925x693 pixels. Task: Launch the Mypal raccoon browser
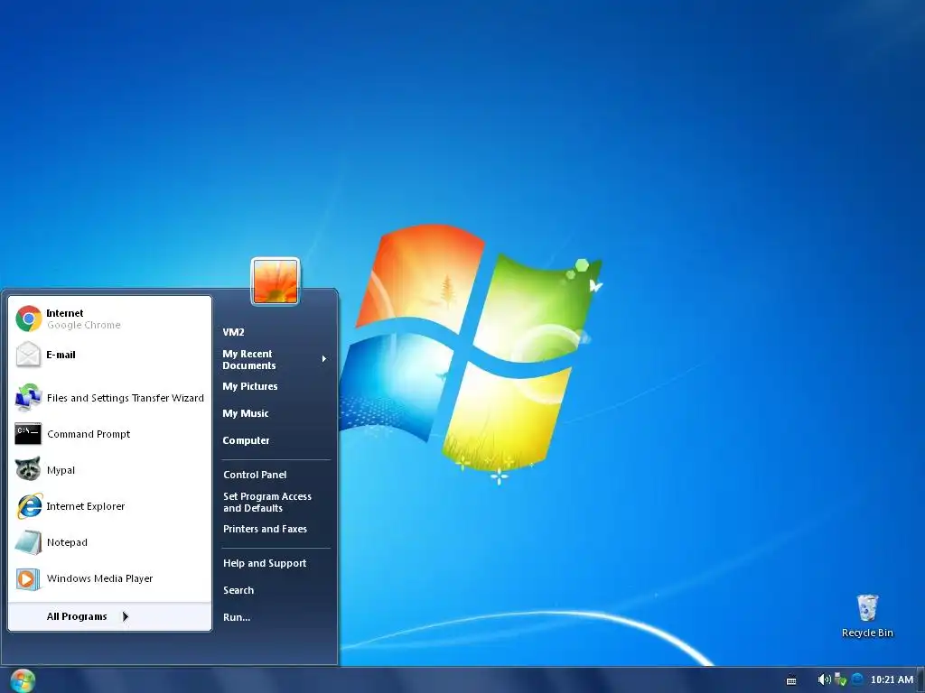click(x=109, y=469)
